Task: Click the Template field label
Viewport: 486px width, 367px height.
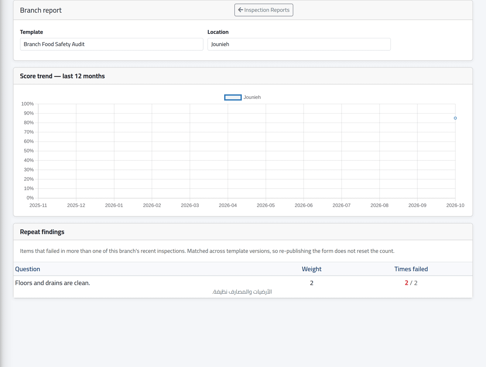Action: [x=32, y=32]
